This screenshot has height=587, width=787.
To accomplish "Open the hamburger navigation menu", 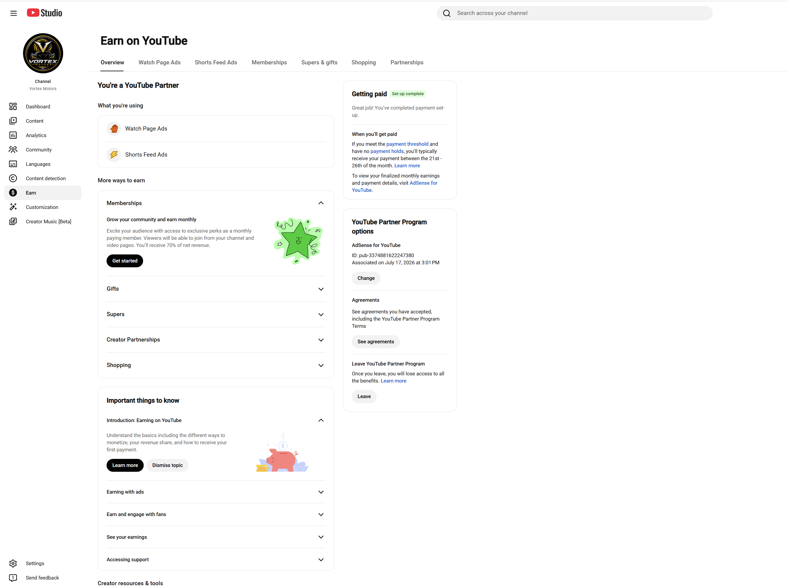I will pyautogui.click(x=13, y=13).
